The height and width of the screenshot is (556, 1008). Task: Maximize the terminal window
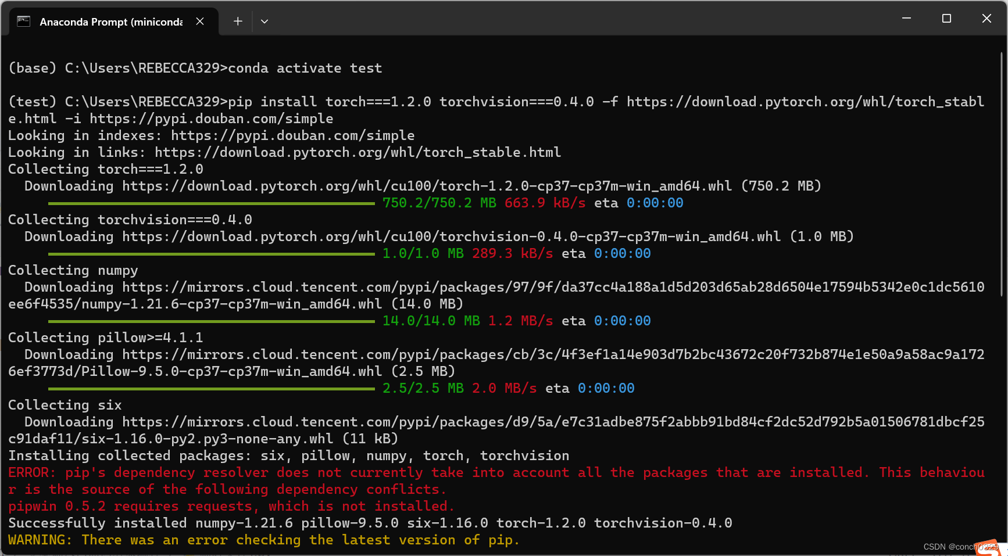(946, 18)
